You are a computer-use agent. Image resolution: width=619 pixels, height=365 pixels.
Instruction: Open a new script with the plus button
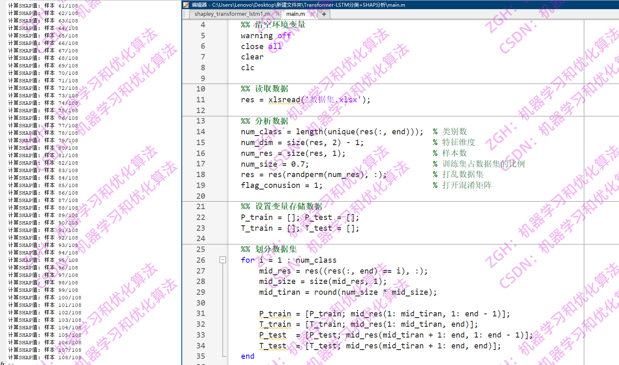(x=324, y=13)
